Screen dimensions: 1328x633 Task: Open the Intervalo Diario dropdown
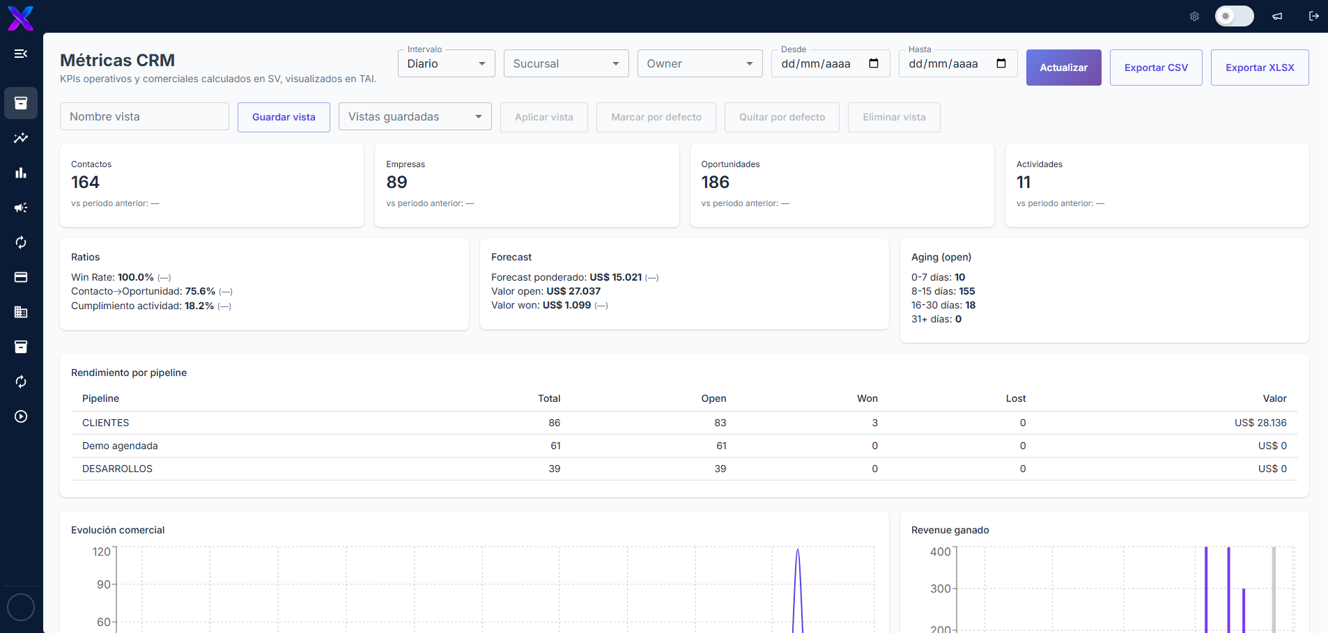click(447, 63)
